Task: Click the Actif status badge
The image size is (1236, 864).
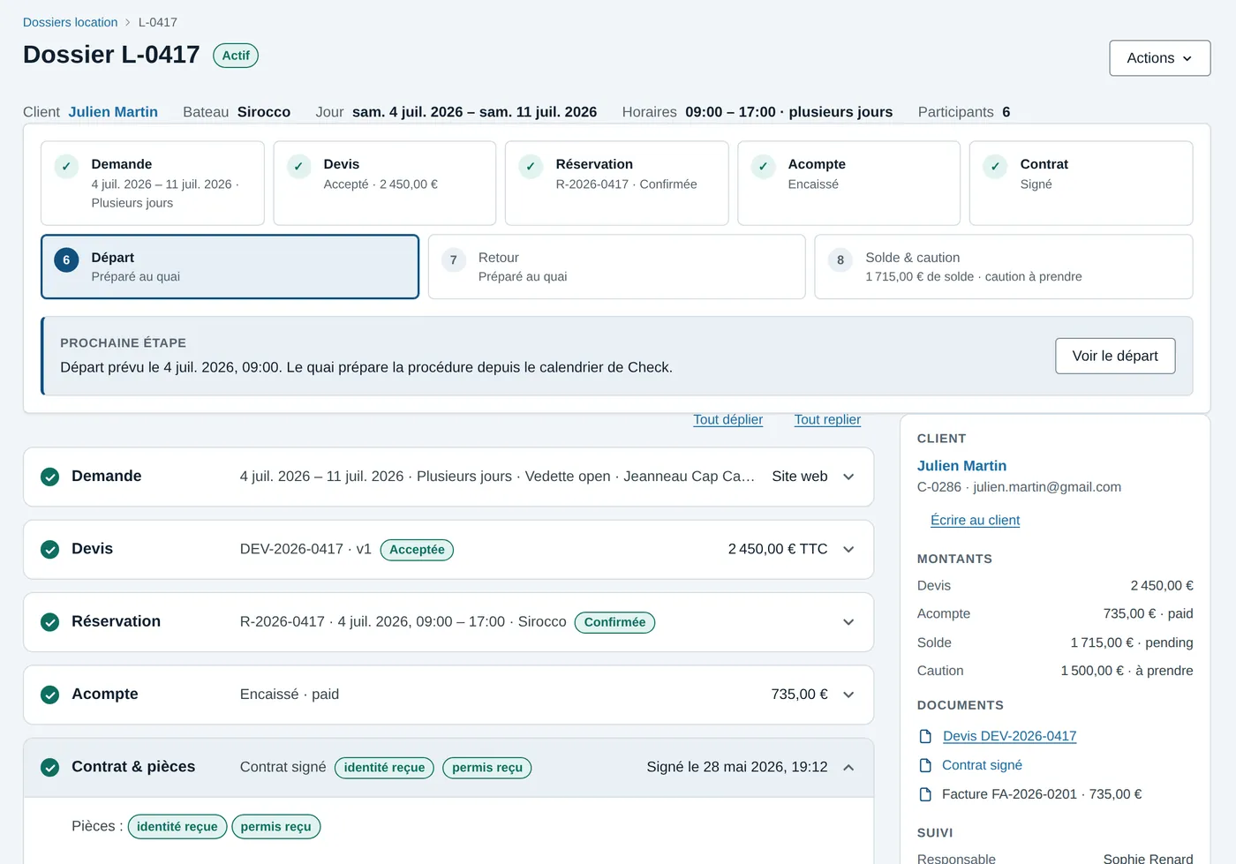Action: [x=236, y=56]
